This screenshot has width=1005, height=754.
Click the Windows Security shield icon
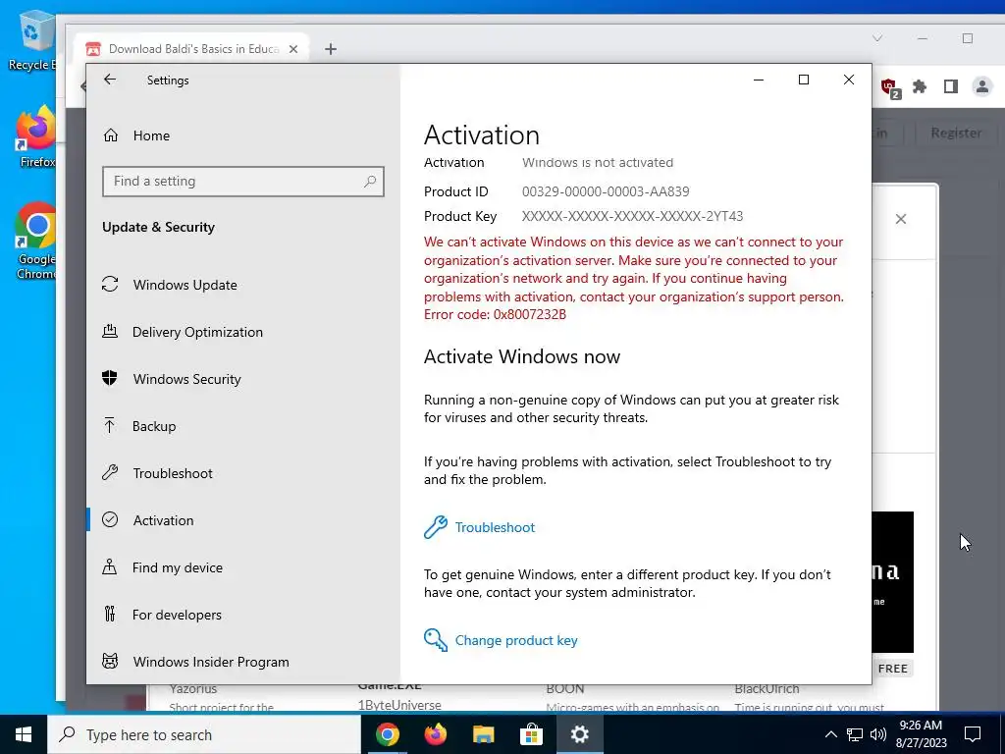(110, 378)
